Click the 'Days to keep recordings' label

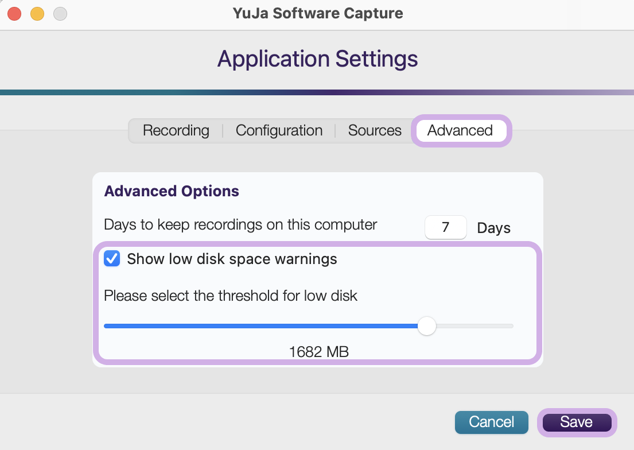click(x=240, y=224)
